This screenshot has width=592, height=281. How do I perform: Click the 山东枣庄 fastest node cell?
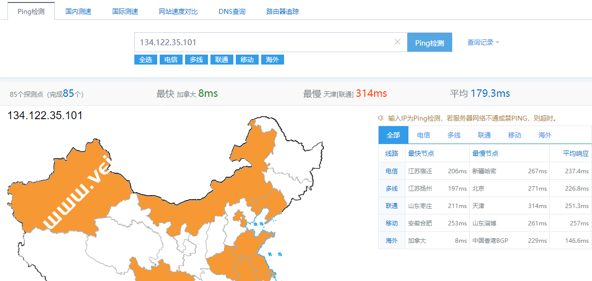[420, 206]
